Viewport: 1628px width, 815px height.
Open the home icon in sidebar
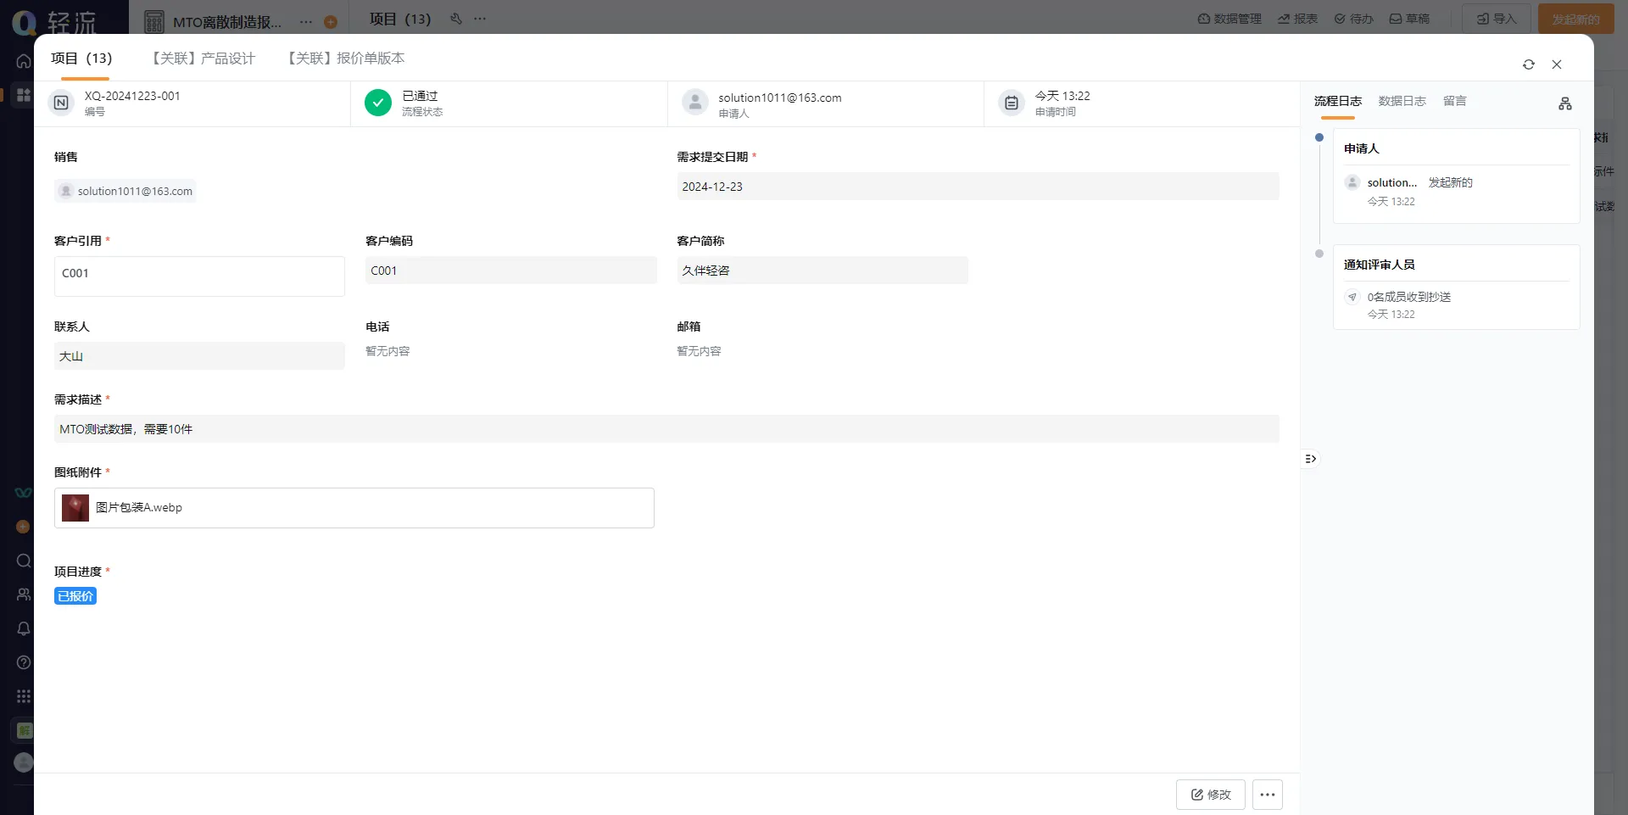pyautogui.click(x=23, y=61)
